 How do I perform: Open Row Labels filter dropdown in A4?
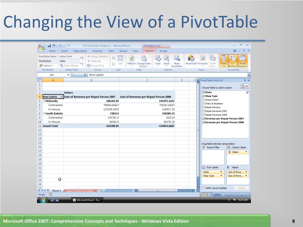pyautogui.click(x=62, y=97)
